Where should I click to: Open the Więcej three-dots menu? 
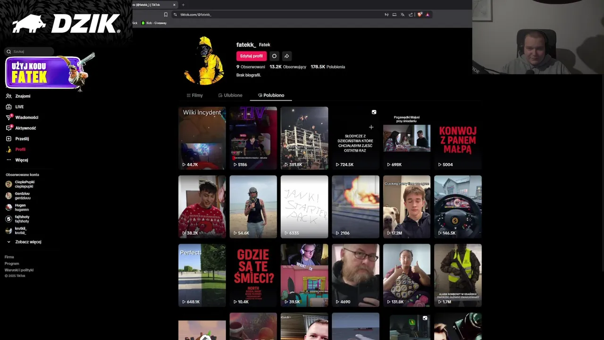8,160
